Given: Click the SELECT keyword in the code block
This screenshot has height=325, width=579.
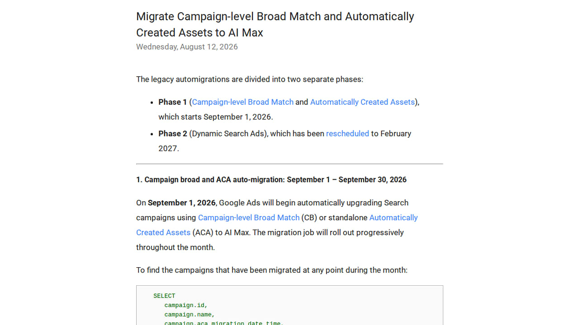Looking at the screenshot, I should [164, 296].
